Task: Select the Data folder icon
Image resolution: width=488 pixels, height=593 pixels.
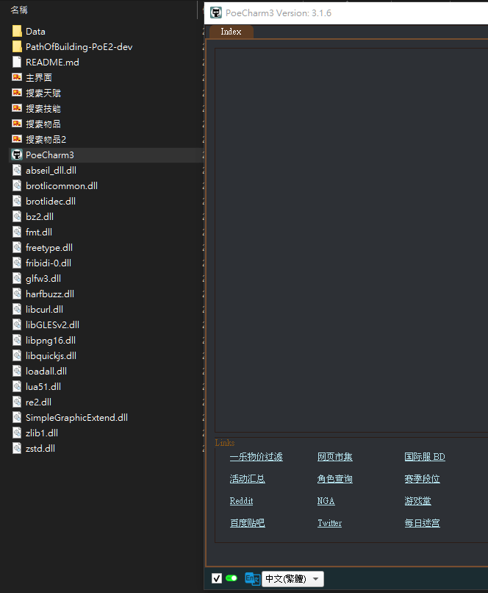Action: click(x=17, y=31)
